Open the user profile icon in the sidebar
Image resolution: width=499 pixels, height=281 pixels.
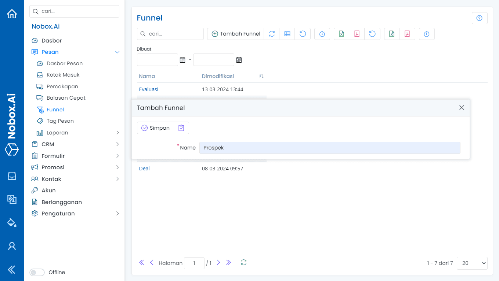click(x=12, y=246)
